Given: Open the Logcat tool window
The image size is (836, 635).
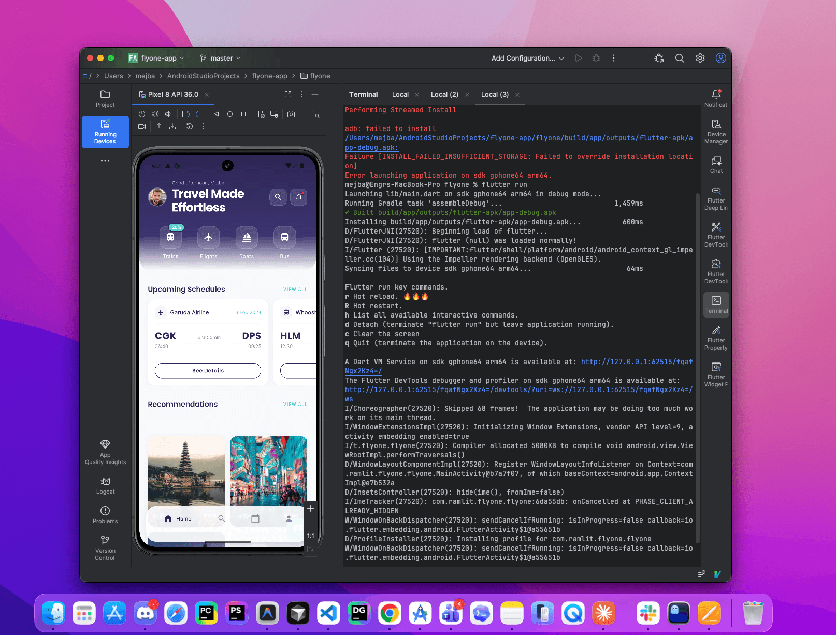Looking at the screenshot, I should tap(105, 486).
